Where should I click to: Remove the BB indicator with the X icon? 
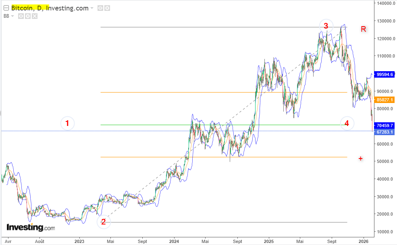35,16
